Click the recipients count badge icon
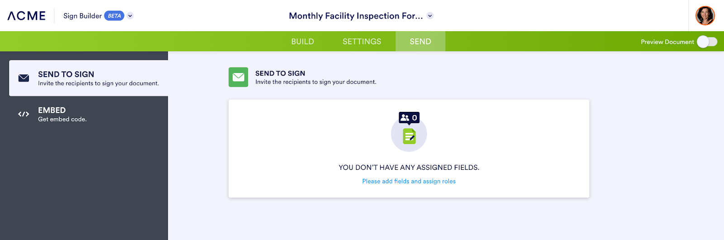 pos(409,118)
